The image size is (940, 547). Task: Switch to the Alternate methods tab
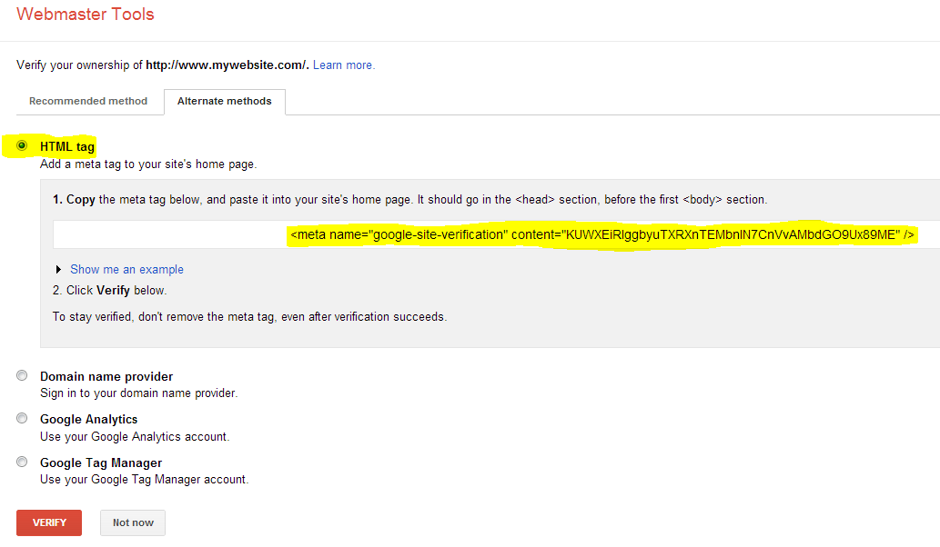(224, 101)
